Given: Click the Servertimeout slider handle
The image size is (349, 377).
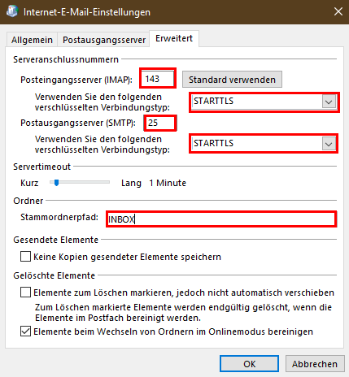Looking at the screenshot, I should coord(56,183).
